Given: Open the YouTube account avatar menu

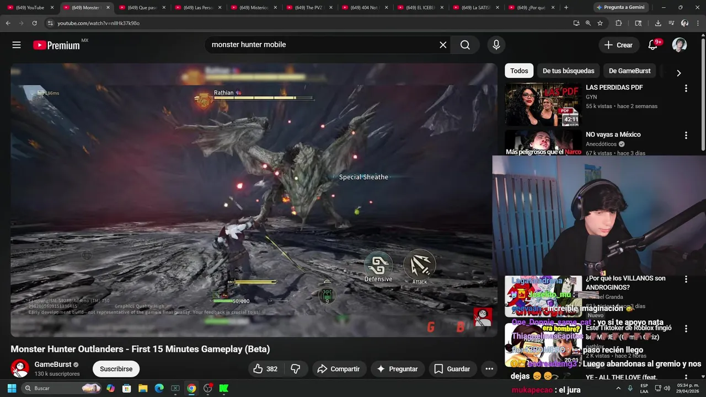Looking at the screenshot, I should [x=680, y=45].
